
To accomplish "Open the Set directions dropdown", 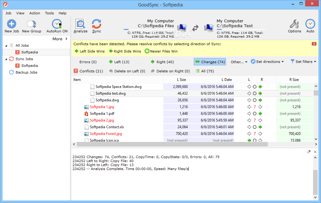I will tap(267, 62).
